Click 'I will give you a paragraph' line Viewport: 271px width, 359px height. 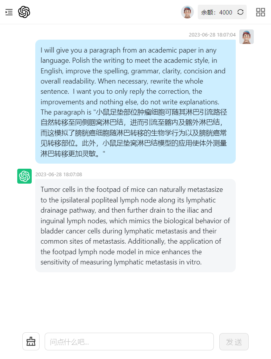click(x=128, y=50)
